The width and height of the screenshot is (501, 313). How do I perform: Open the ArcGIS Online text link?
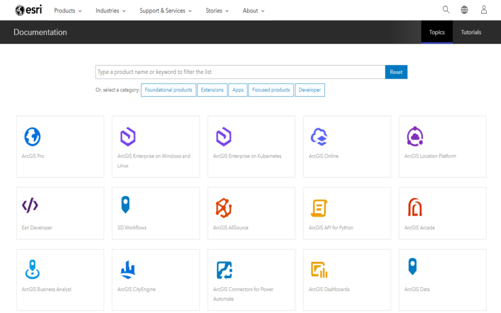(x=323, y=156)
